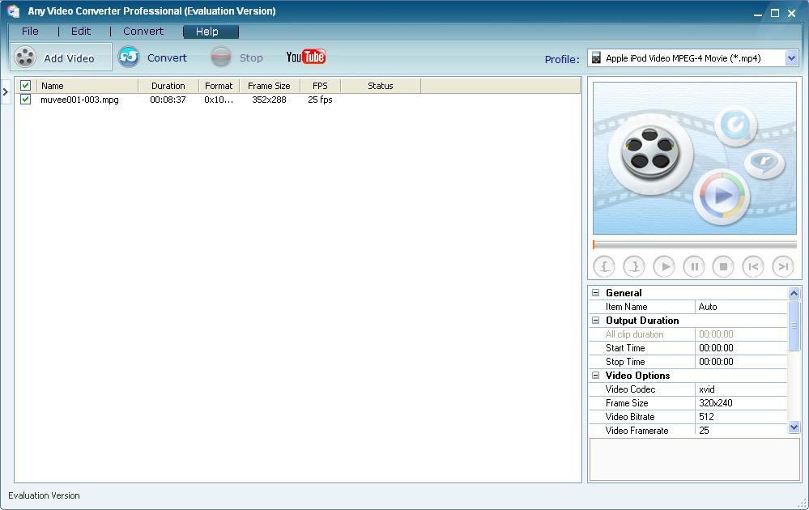Click the Status column header

pos(381,86)
